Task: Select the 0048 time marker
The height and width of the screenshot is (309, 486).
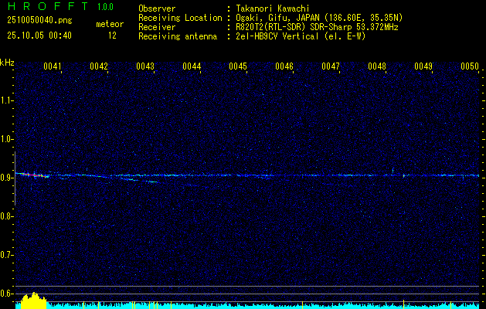Action: coord(377,66)
